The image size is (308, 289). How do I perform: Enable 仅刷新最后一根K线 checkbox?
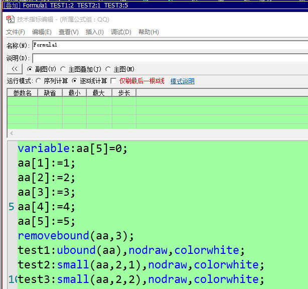113,81
